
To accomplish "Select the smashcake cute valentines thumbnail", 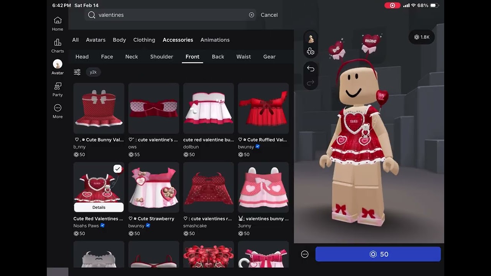I will point(209,187).
